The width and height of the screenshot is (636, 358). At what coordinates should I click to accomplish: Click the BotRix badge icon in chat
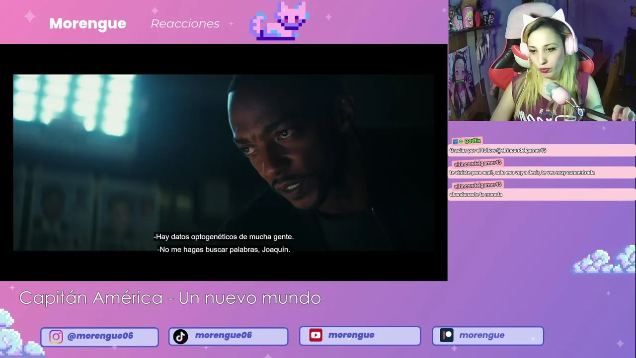tap(457, 141)
